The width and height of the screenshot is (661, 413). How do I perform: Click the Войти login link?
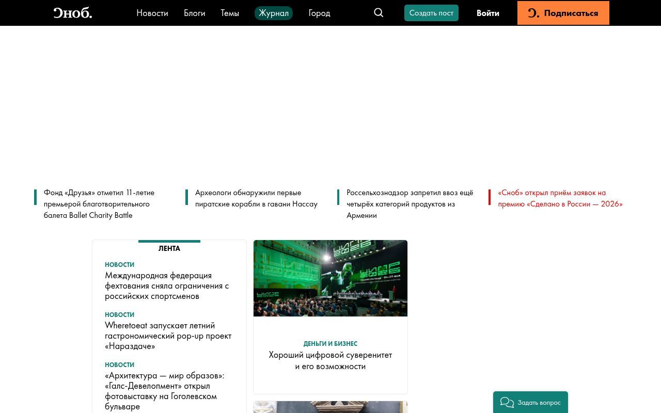(x=488, y=13)
